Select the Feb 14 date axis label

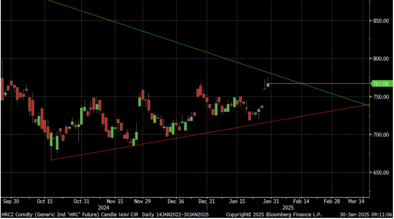pyautogui.click(x=301, y=201)
